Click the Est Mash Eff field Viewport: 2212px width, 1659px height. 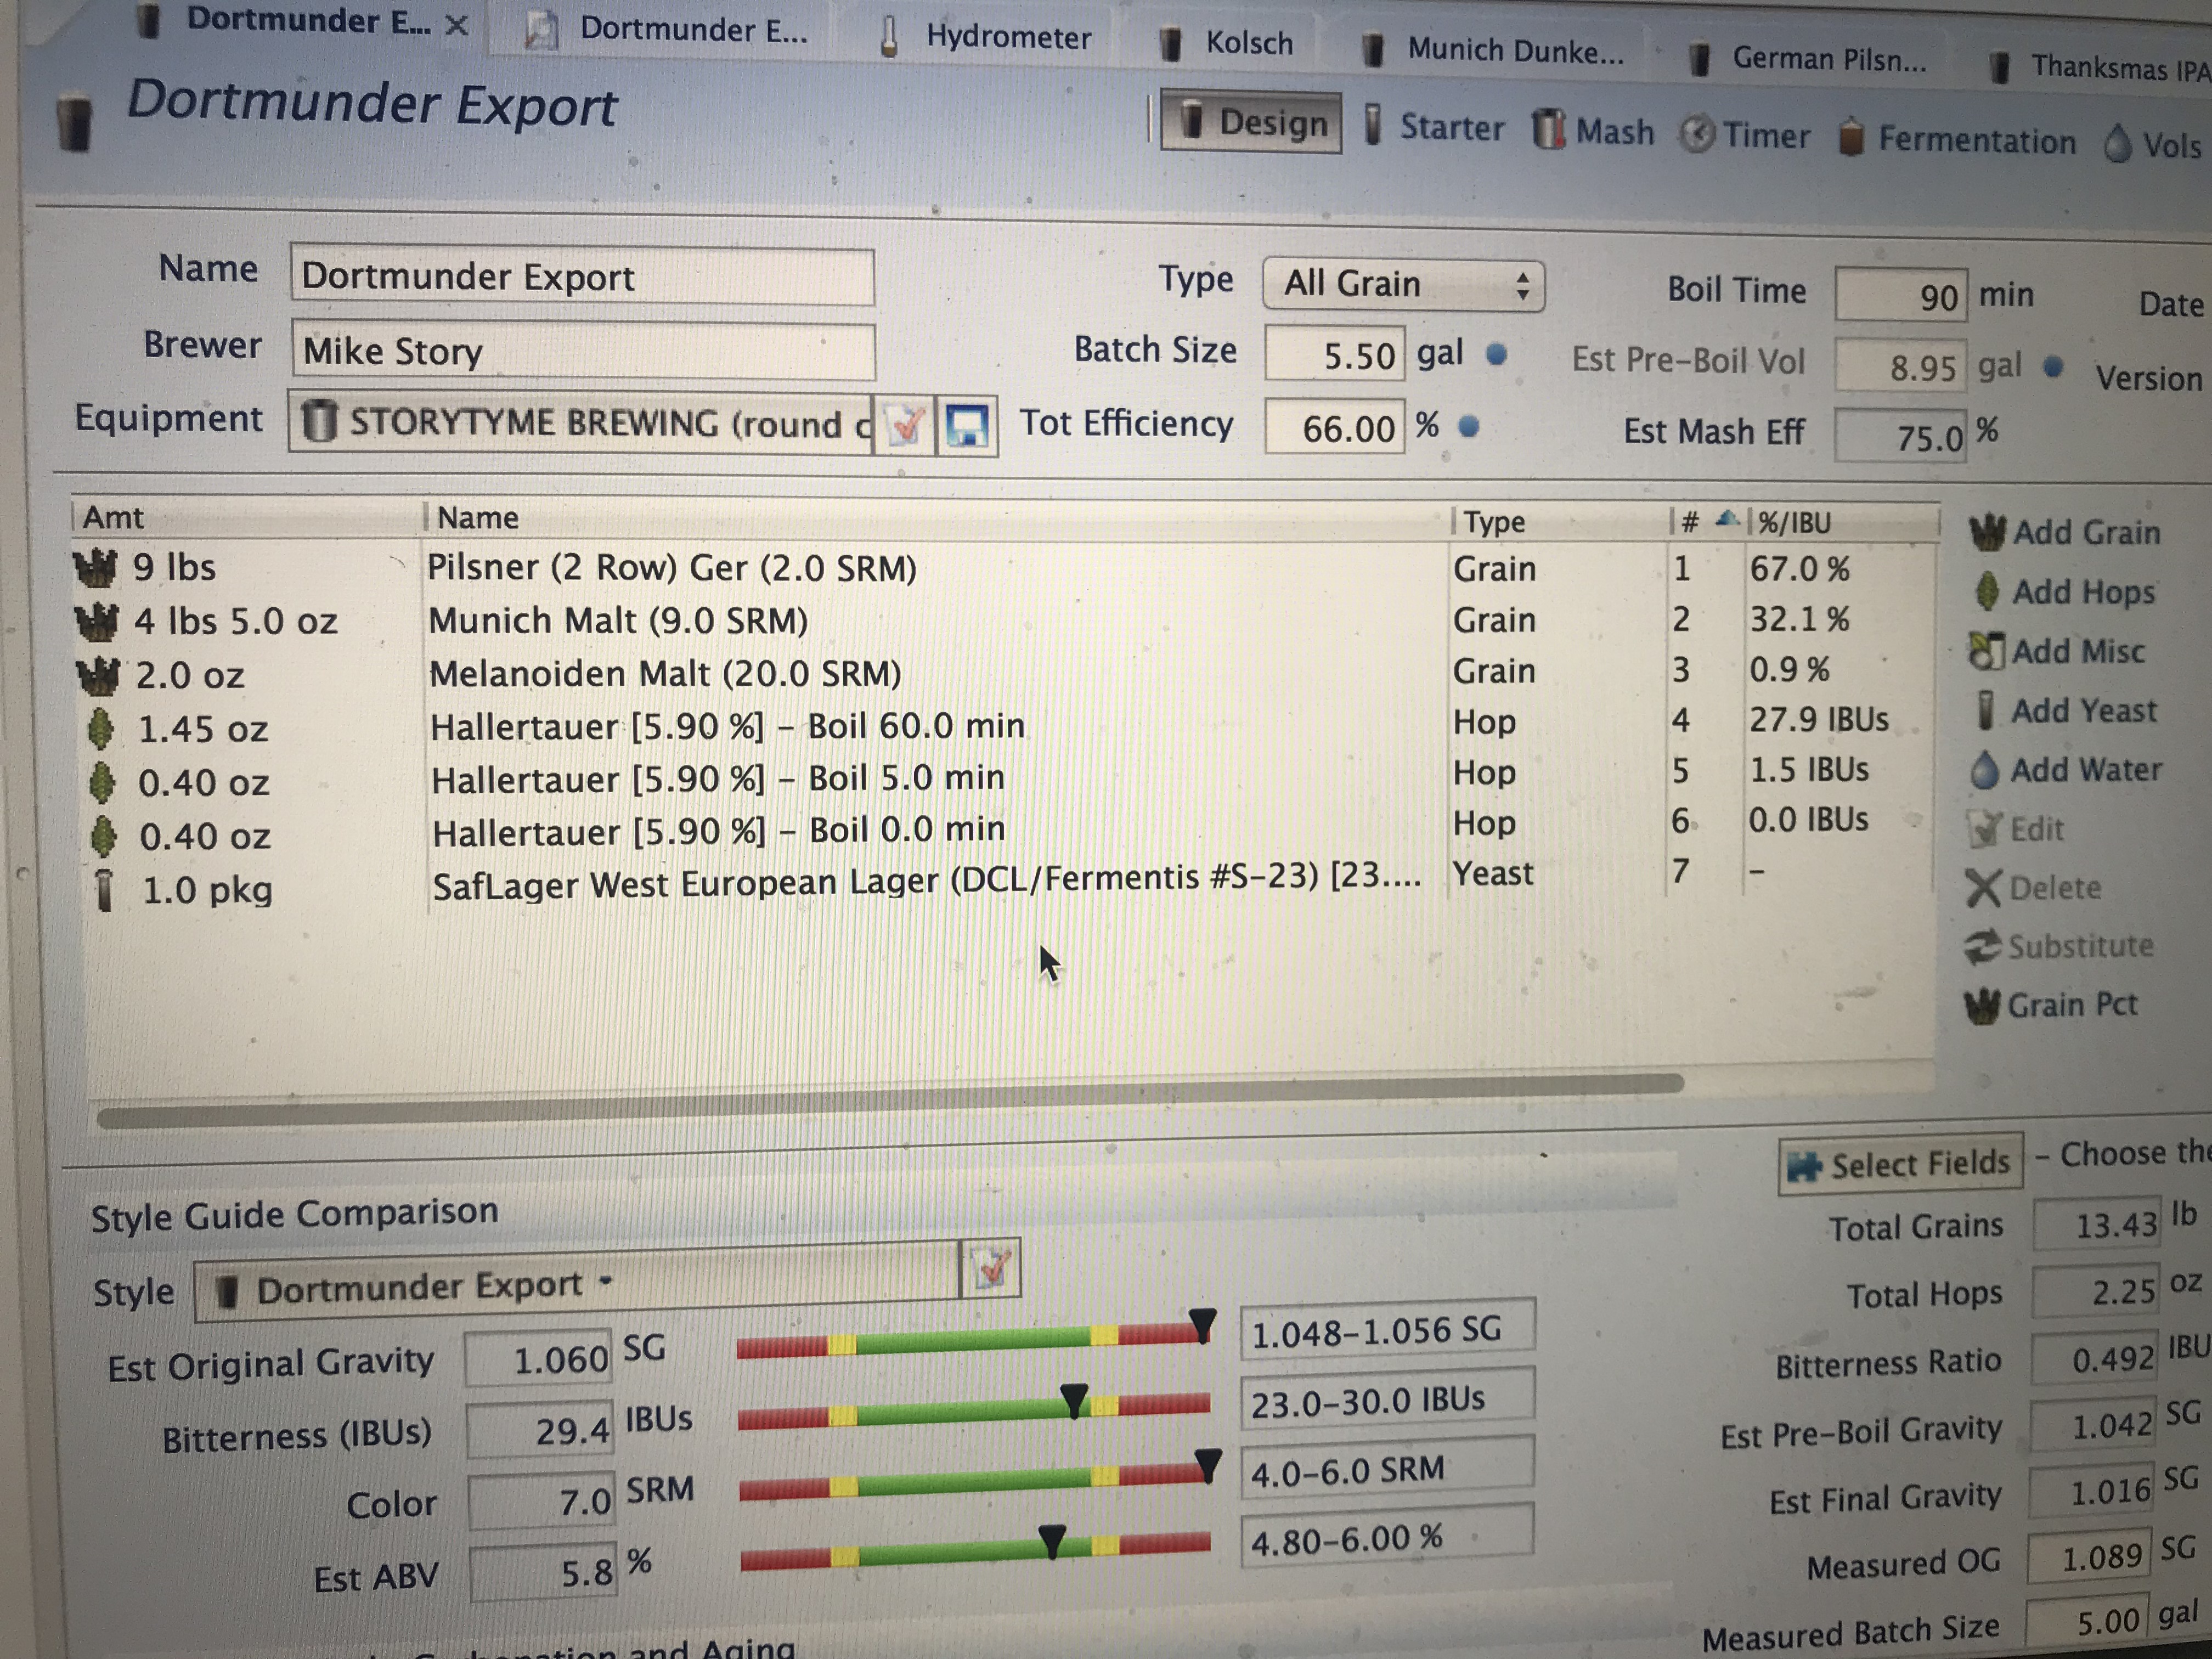point(1900,436)
